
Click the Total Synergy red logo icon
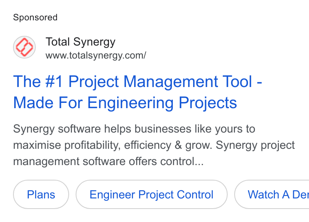(24, 47)
